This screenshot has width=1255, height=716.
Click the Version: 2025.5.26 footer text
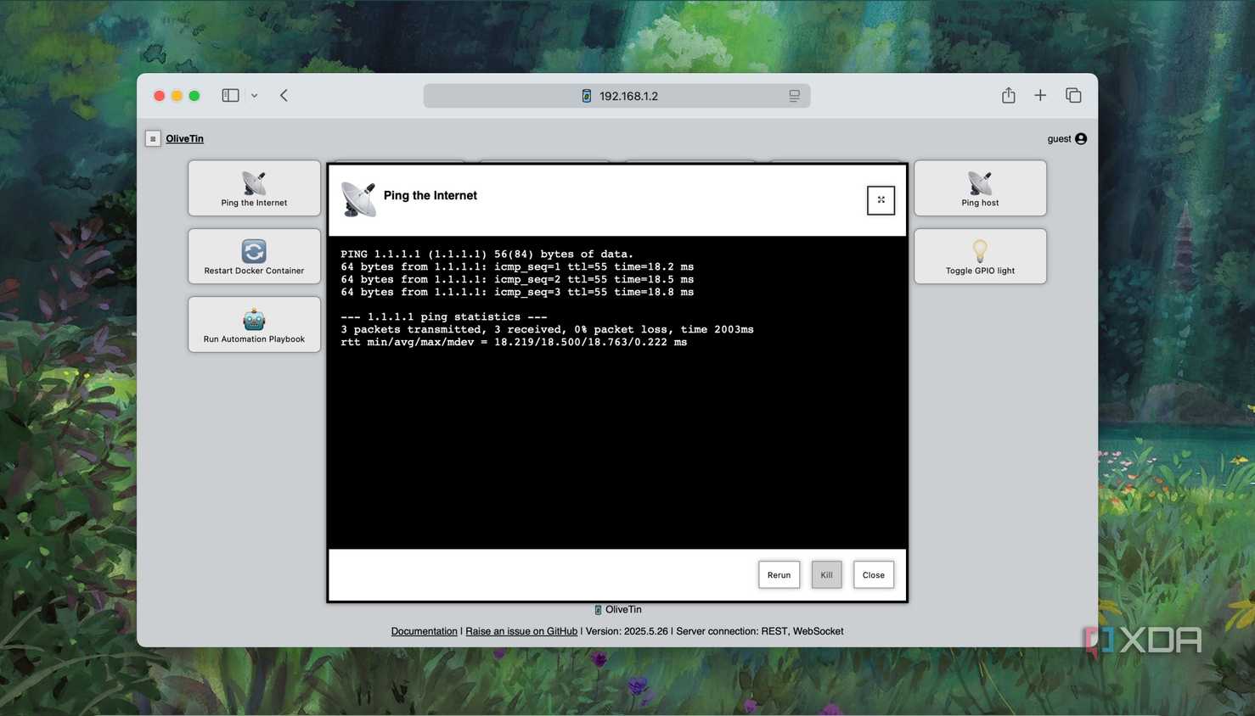point(627,631)
